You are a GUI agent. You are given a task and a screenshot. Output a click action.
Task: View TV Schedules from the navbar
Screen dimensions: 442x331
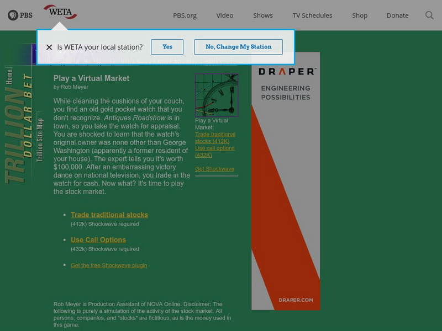313,15
